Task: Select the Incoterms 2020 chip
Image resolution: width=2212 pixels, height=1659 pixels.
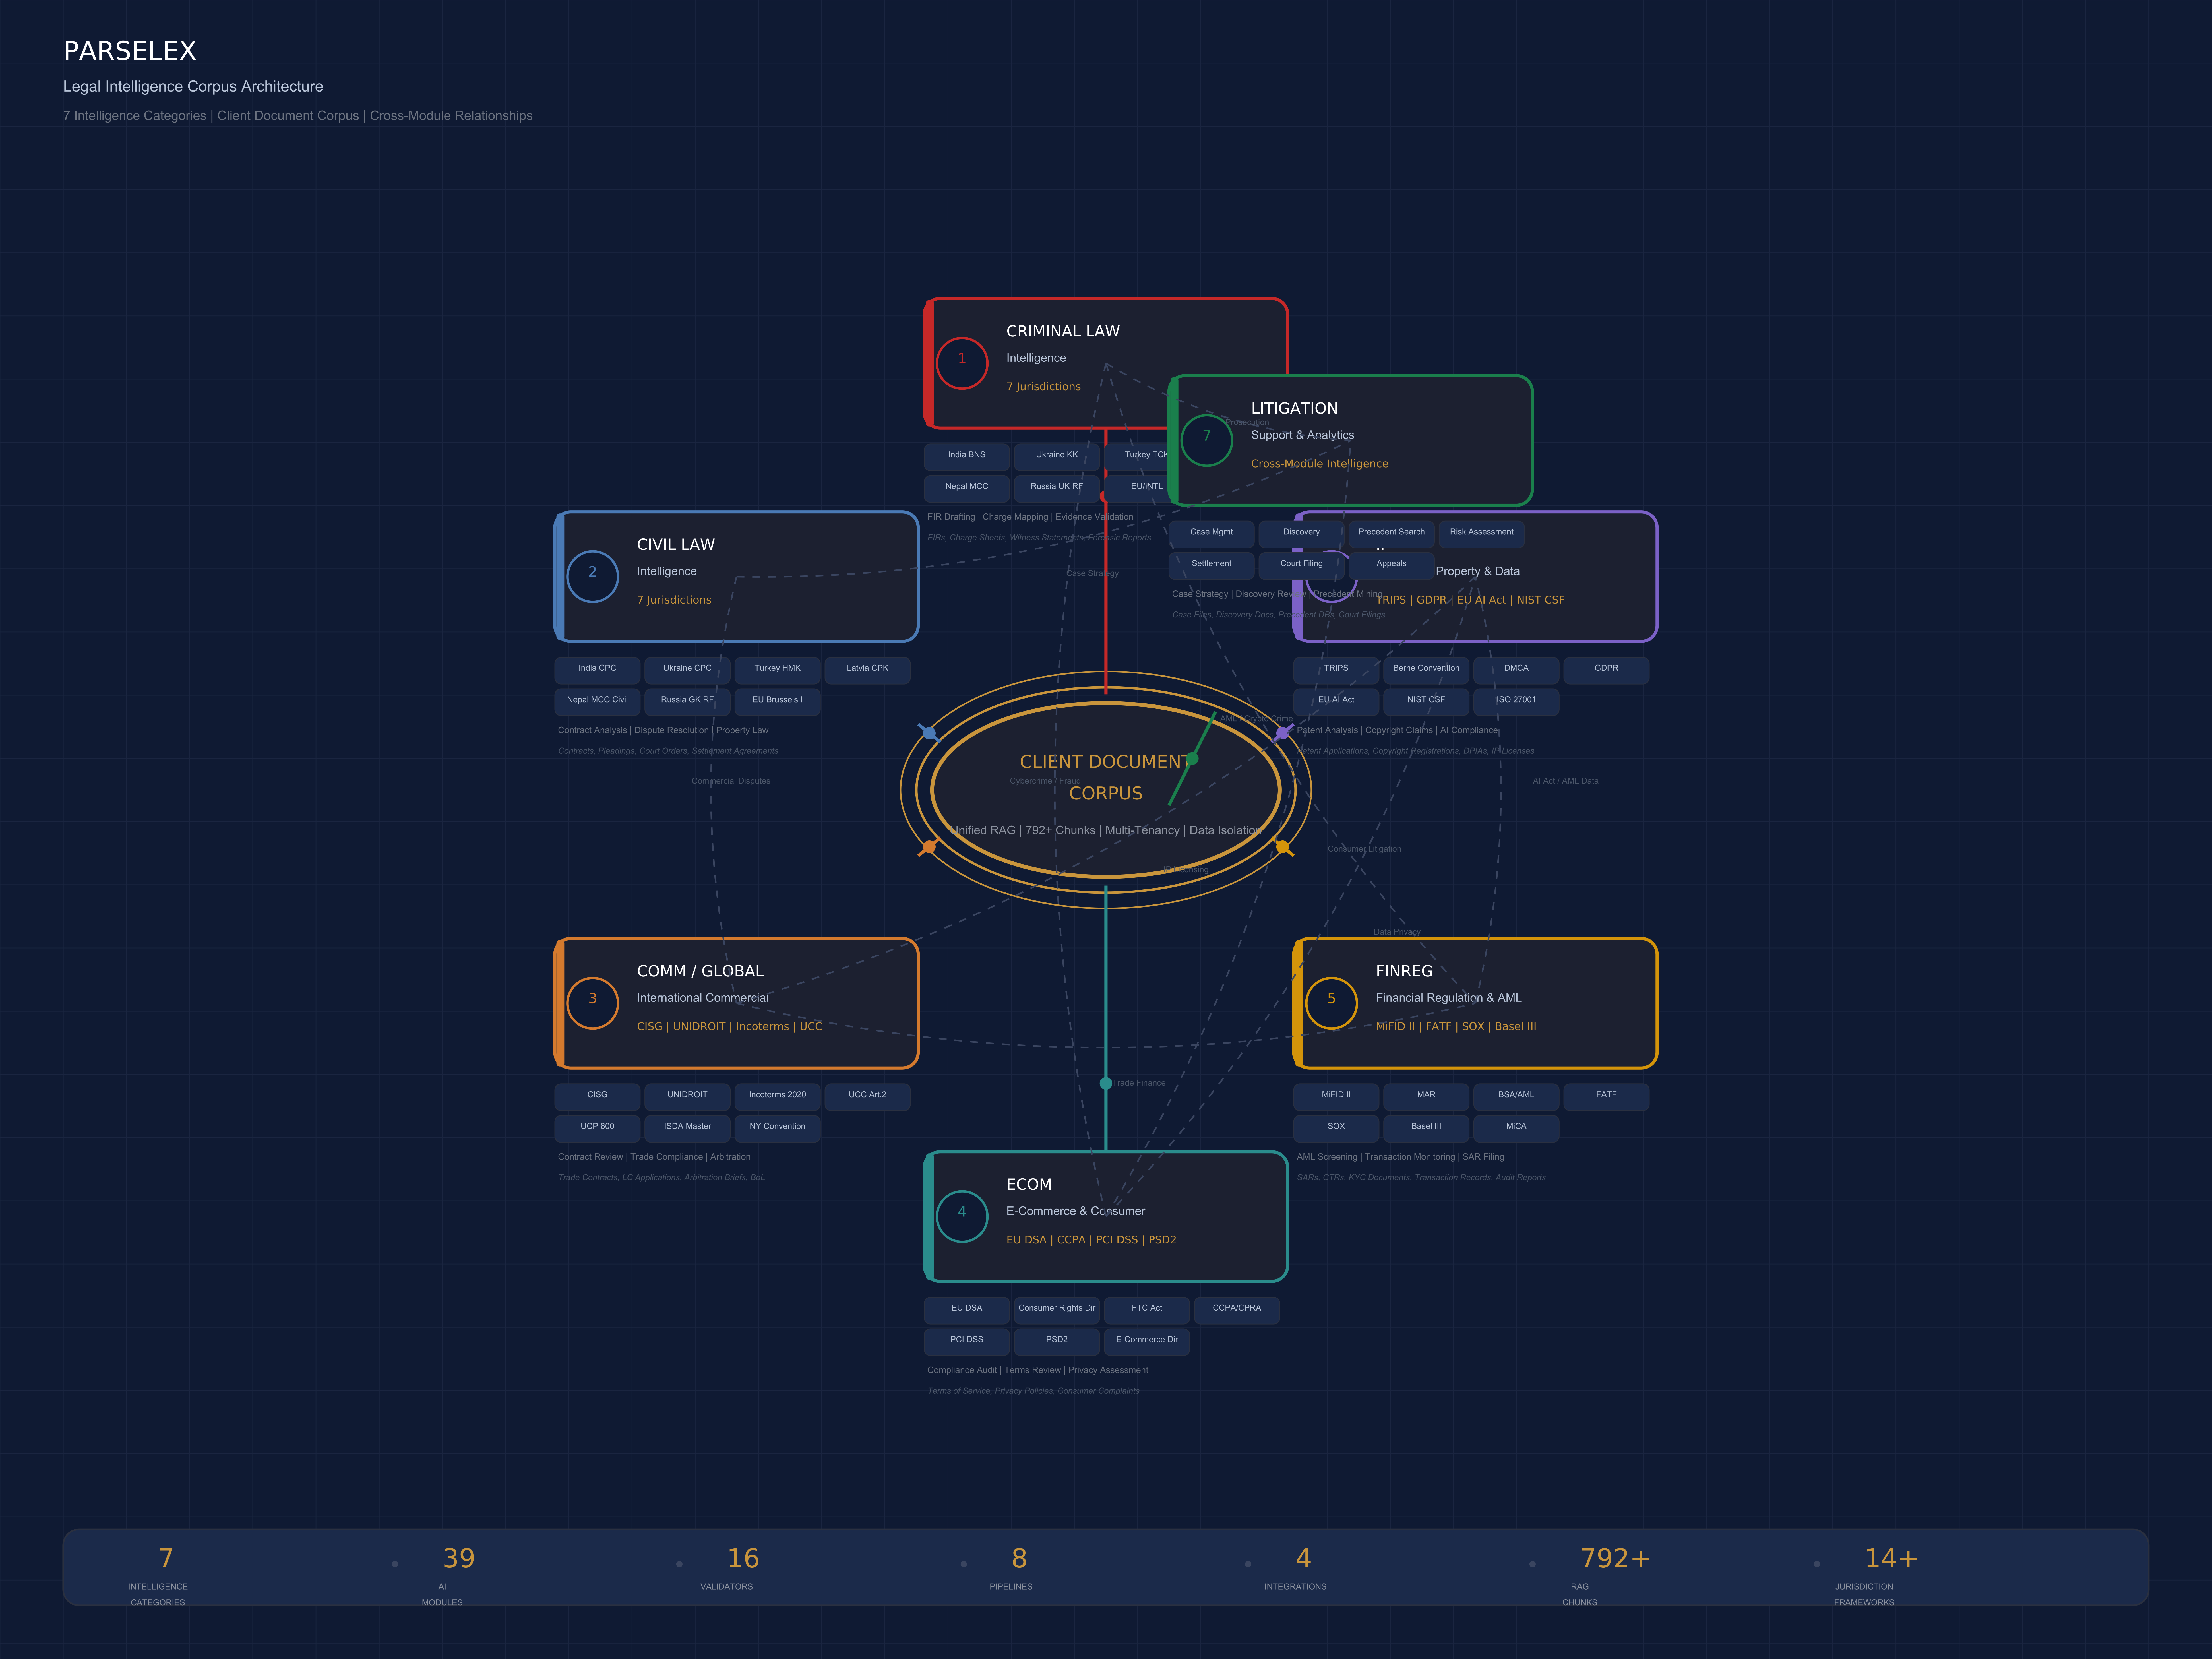Action: click(x=778, y=1097)
